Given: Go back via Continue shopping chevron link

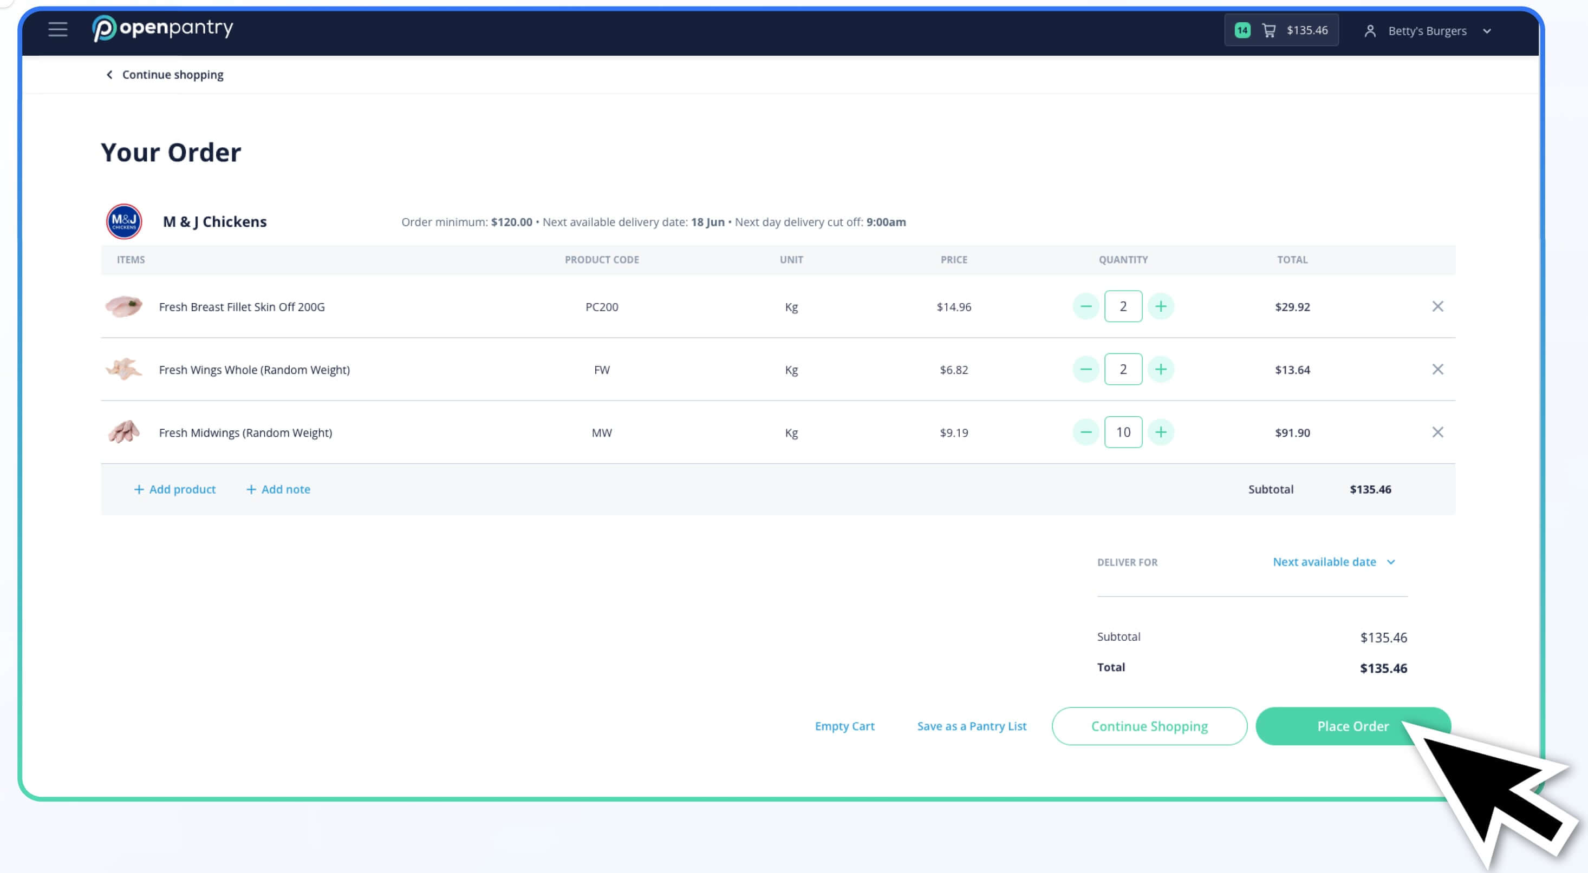Looking at the screenshot, I should tap(164, 75).
